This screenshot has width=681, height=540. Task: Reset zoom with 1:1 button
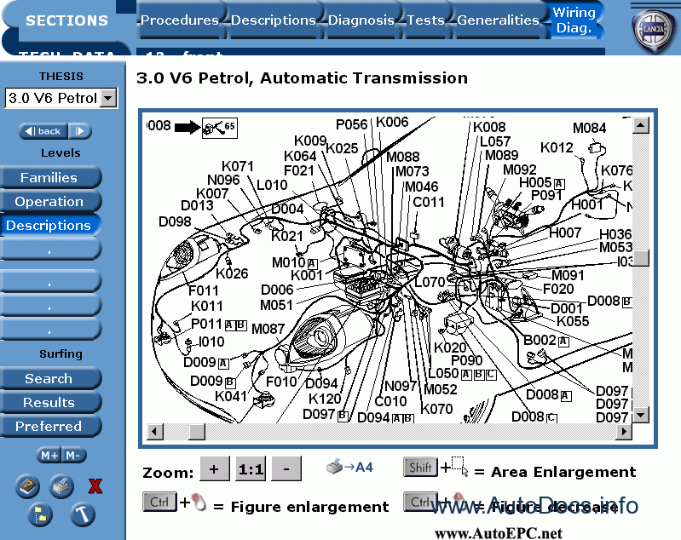[x=251, y=468]
